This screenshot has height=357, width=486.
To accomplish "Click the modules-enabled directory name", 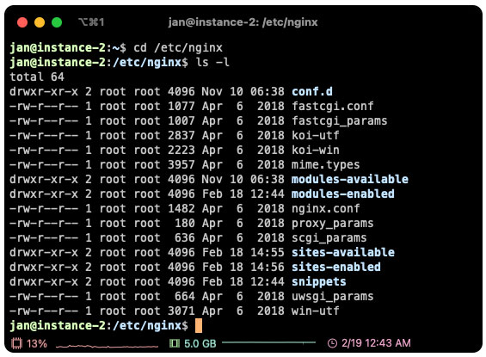I will [343, 194].
